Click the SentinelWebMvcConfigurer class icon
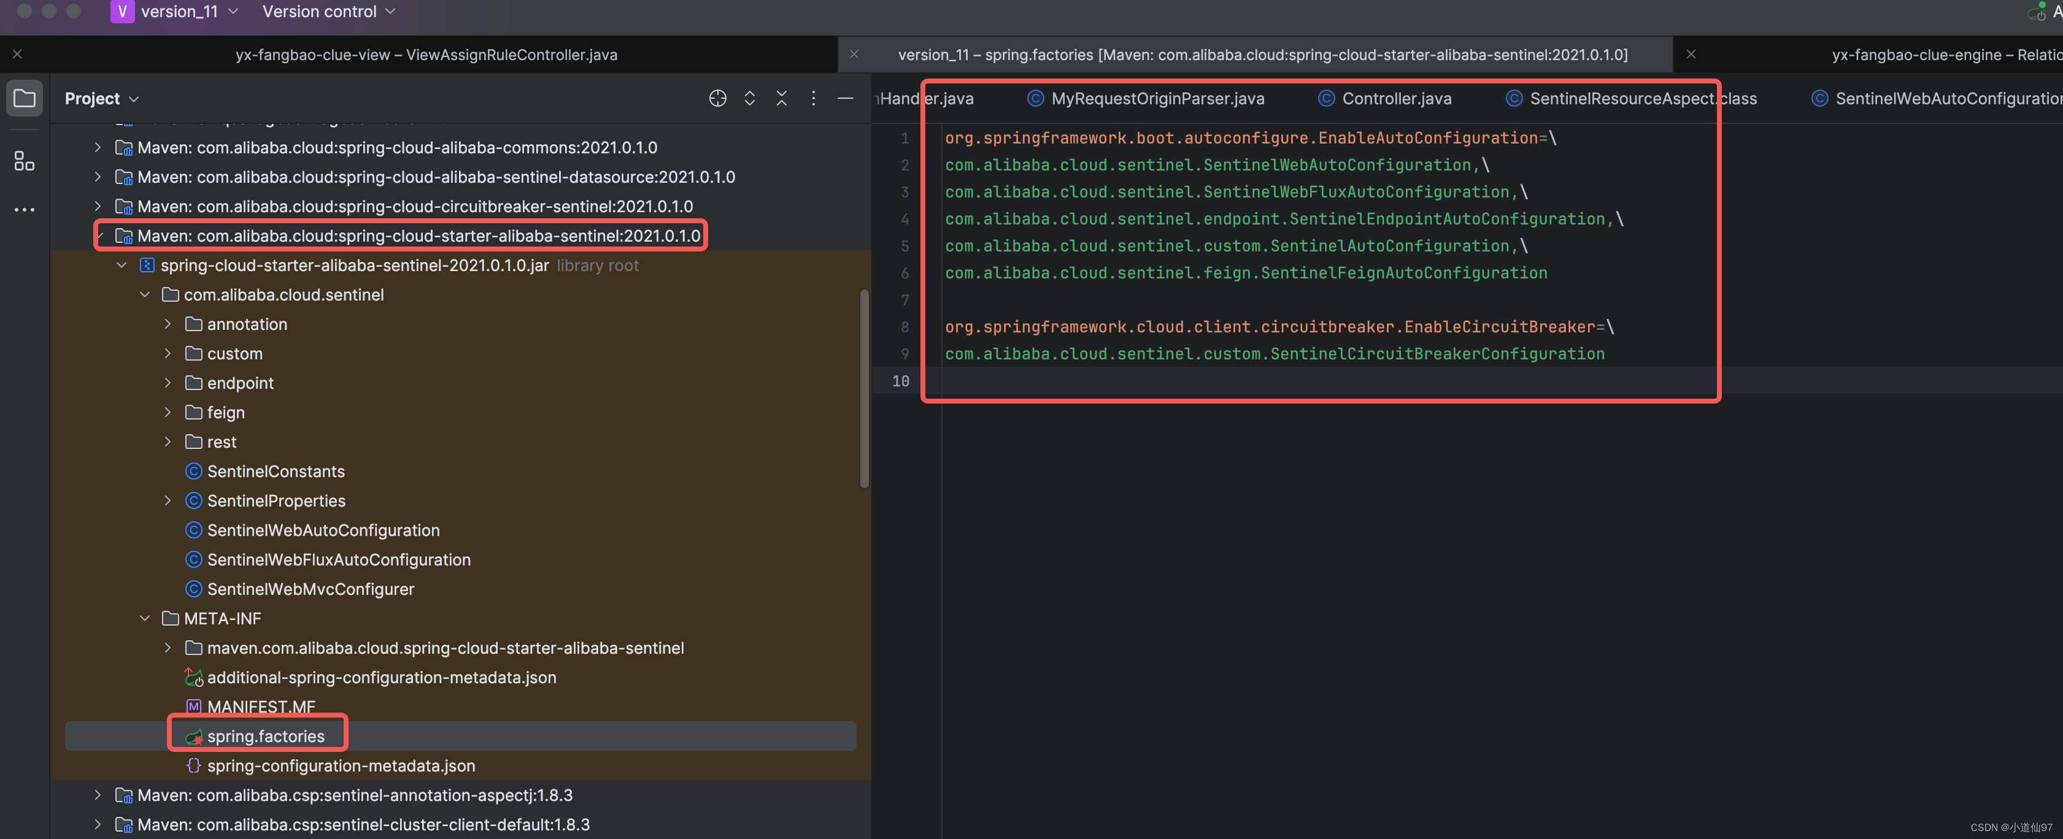Screen dimensions: 2063x839 (x=193, y=588)
